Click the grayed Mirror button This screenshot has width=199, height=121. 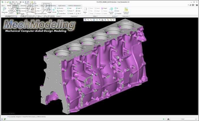(91, 8)
